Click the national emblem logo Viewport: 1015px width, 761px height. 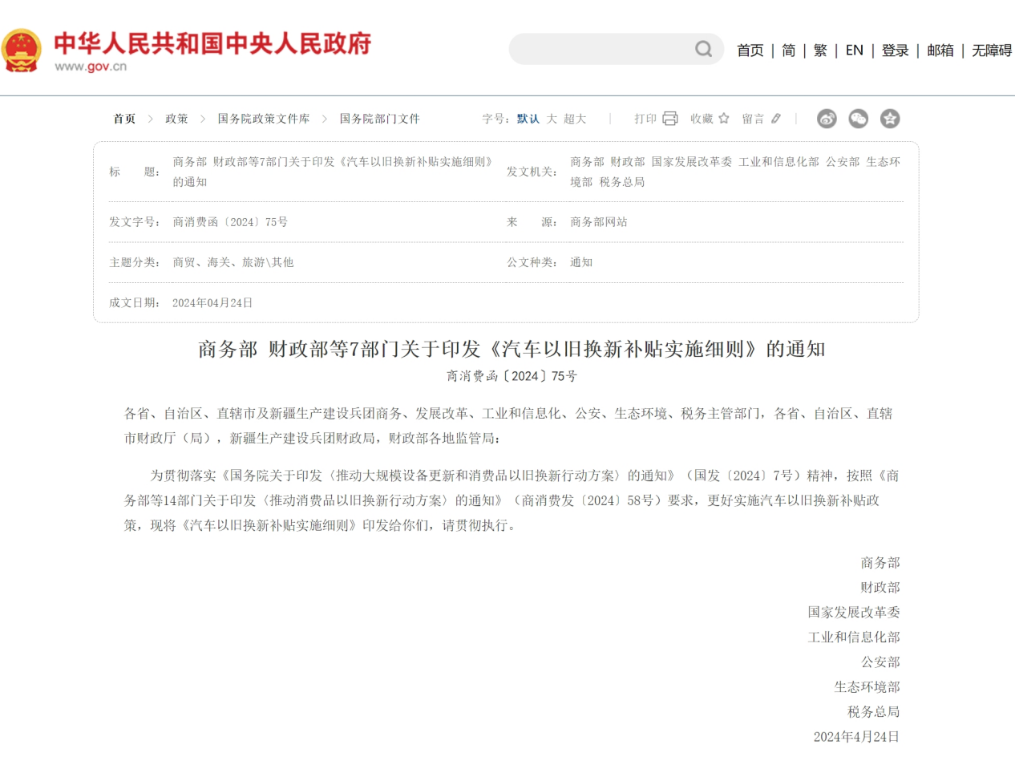point(22,50)
